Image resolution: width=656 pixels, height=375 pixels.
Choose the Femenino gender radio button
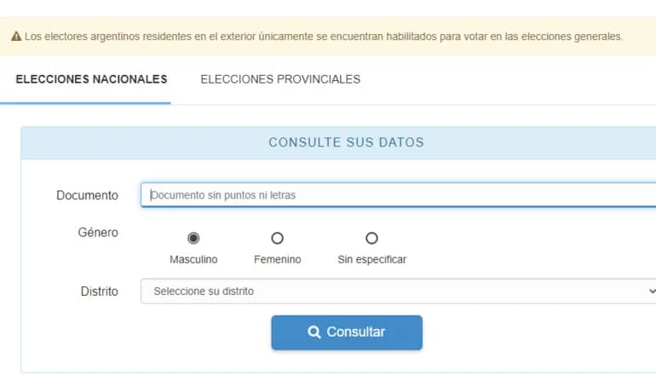pos(278,238)
